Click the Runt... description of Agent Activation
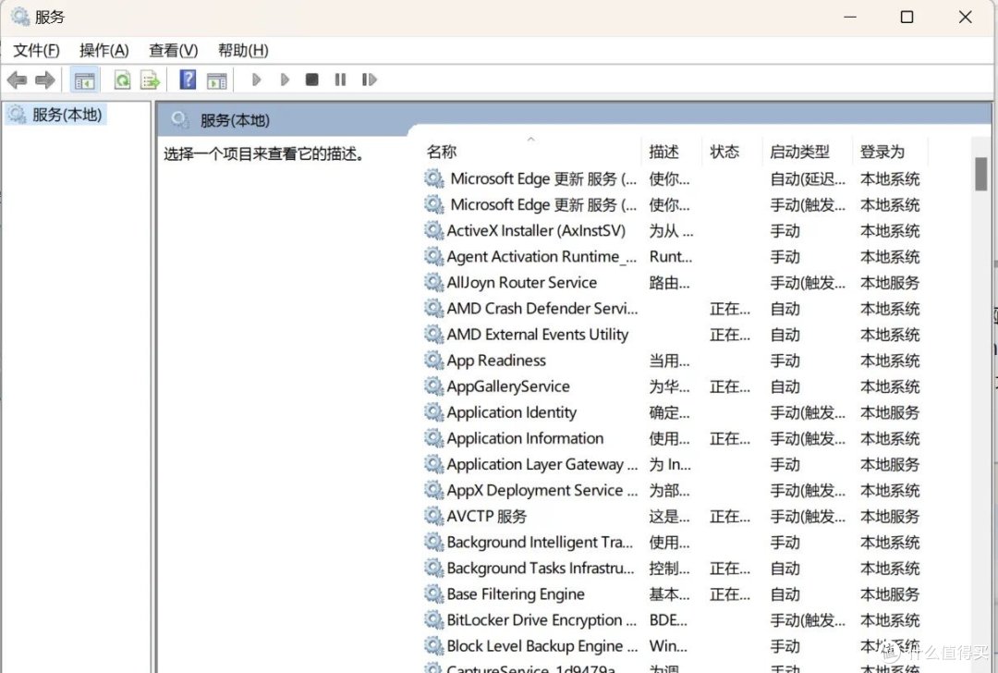998x673 pixels. [670, 257]
